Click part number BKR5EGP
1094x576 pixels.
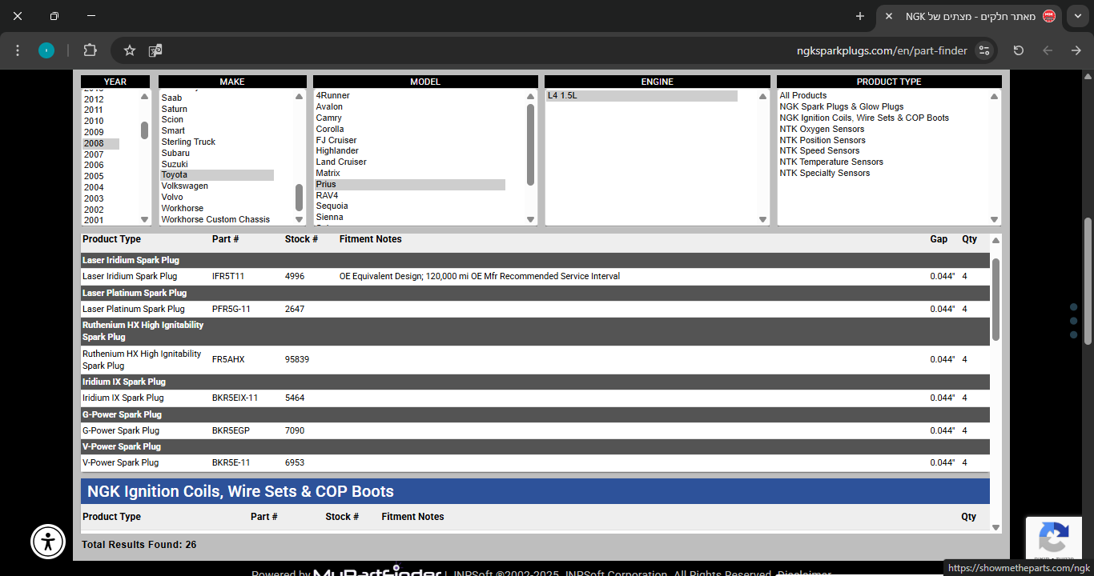tap(231, 430)
